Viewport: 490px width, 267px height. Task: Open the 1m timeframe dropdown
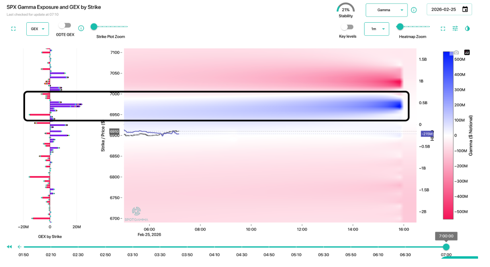pos(376,29)
